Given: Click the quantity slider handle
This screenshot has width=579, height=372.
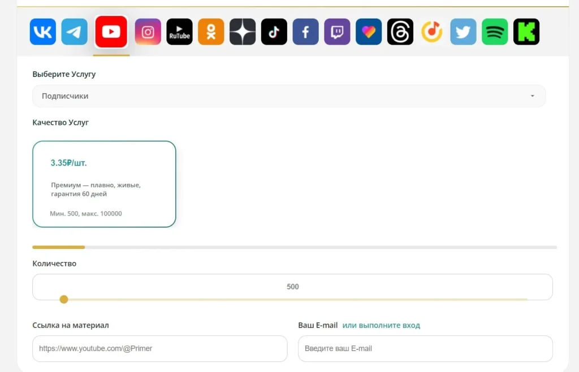Looking at the screenshot, I should coord(64,299).
